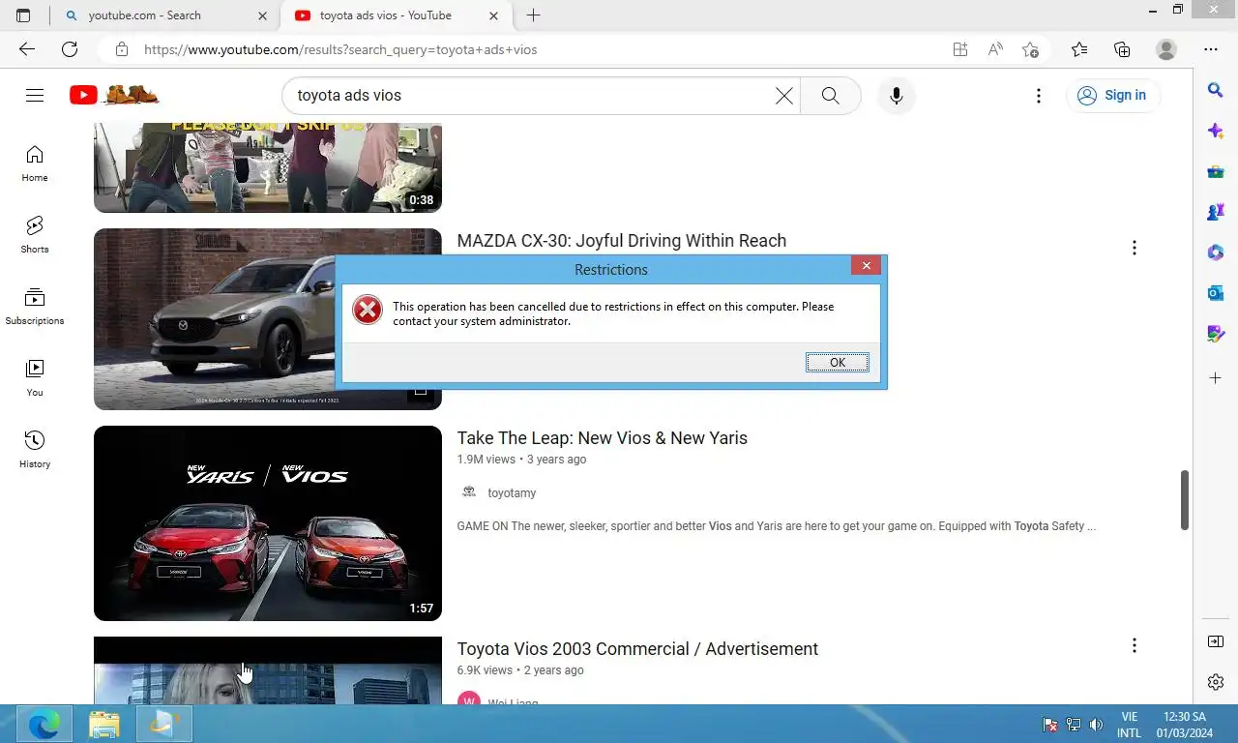Click the third taskbar application icon
The image size is (1238, 743).
point(164,724)
